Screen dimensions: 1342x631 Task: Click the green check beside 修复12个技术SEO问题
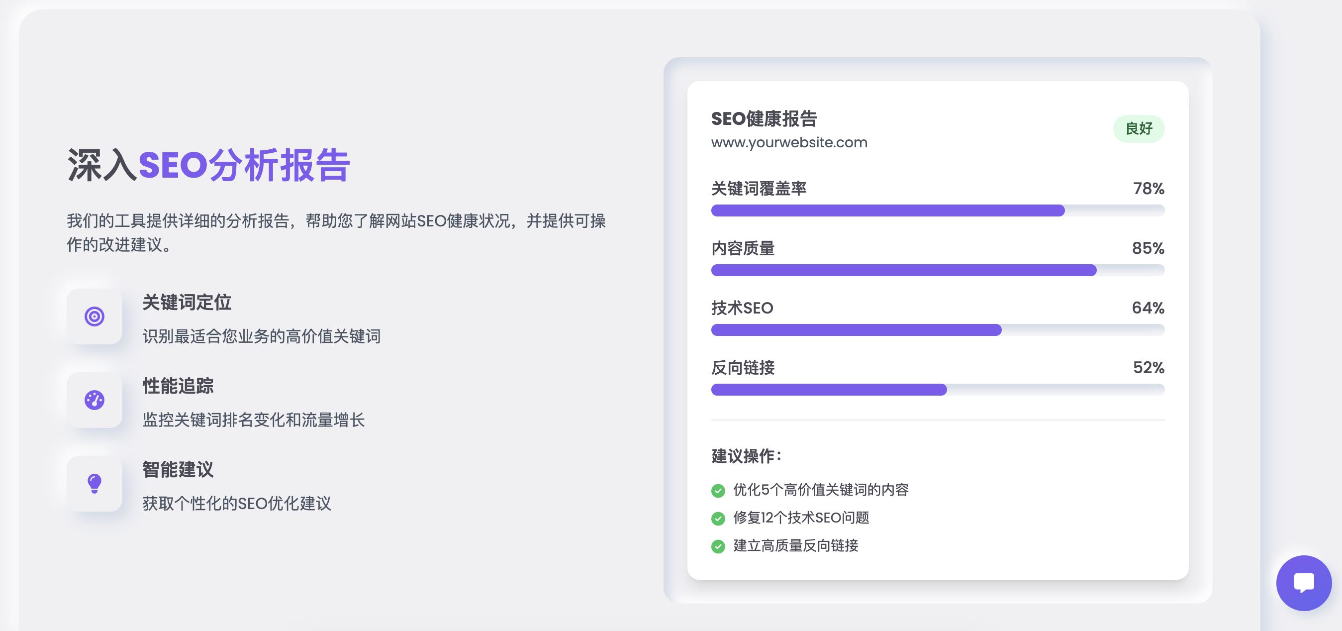[718, 519]
